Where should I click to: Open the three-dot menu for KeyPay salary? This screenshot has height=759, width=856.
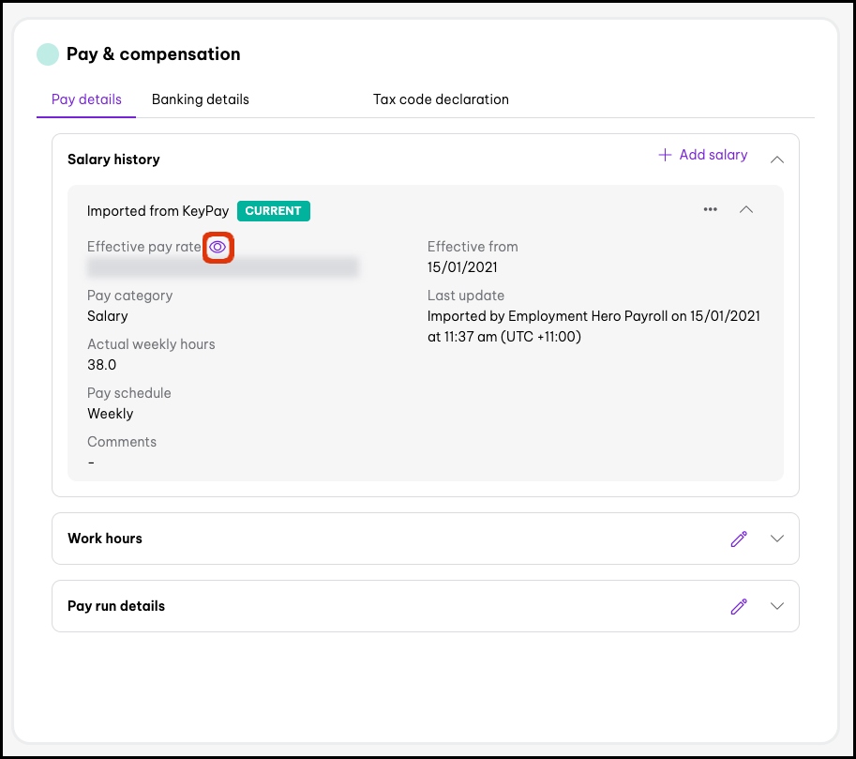coord(711,209)
